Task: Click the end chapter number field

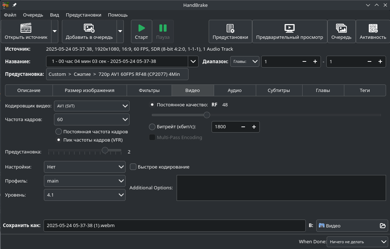Action: click(x=345, y=61)
